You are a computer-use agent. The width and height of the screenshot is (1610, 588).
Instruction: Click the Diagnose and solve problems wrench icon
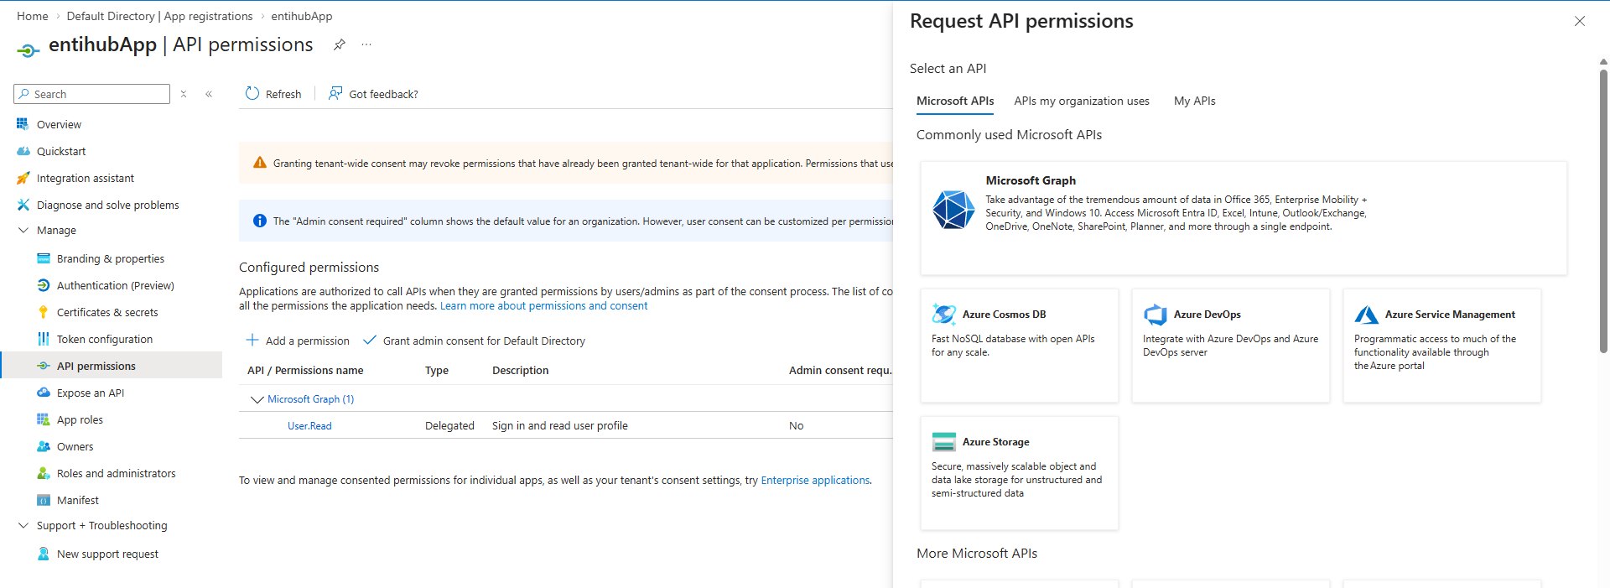pyautogui.click(x=23, y=205)
